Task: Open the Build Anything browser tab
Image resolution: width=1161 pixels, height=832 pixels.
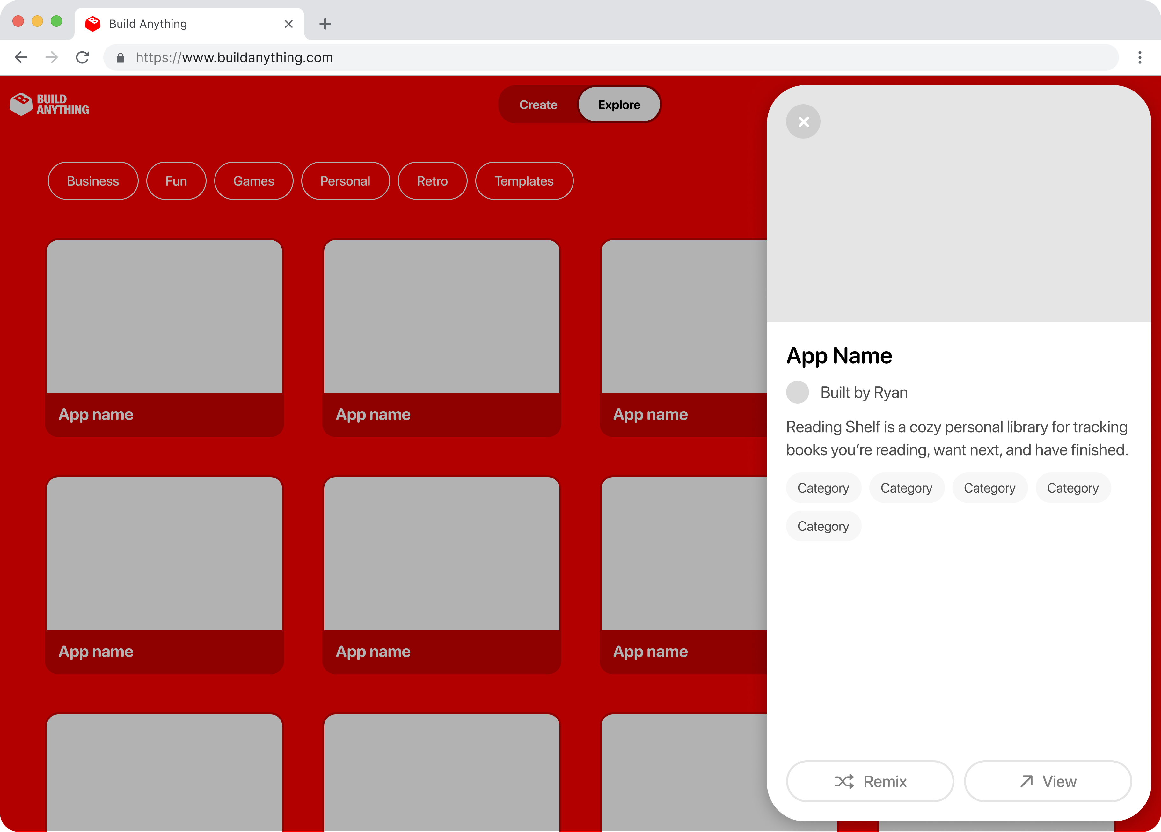Action: point(189,24)
